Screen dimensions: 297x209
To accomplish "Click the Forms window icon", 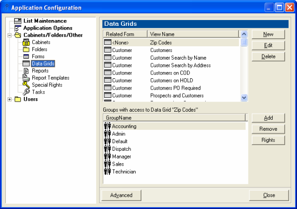I will coord(26,56).
